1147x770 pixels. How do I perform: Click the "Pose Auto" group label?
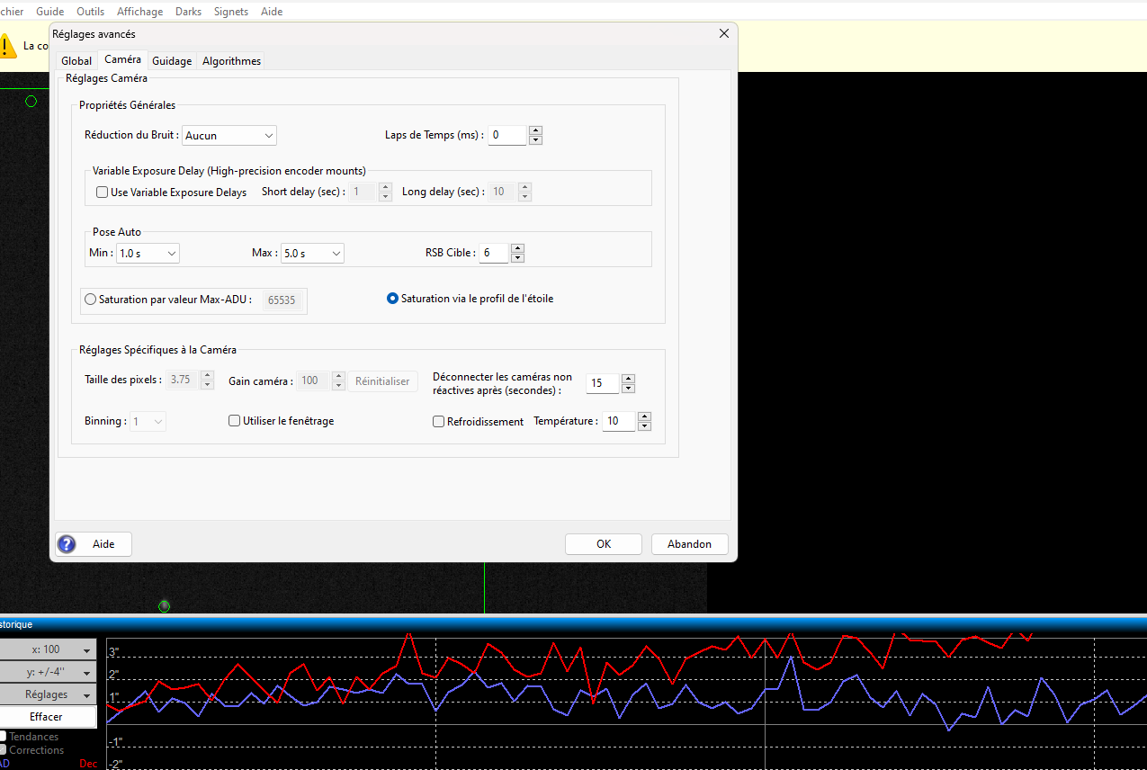coord(117,232)
